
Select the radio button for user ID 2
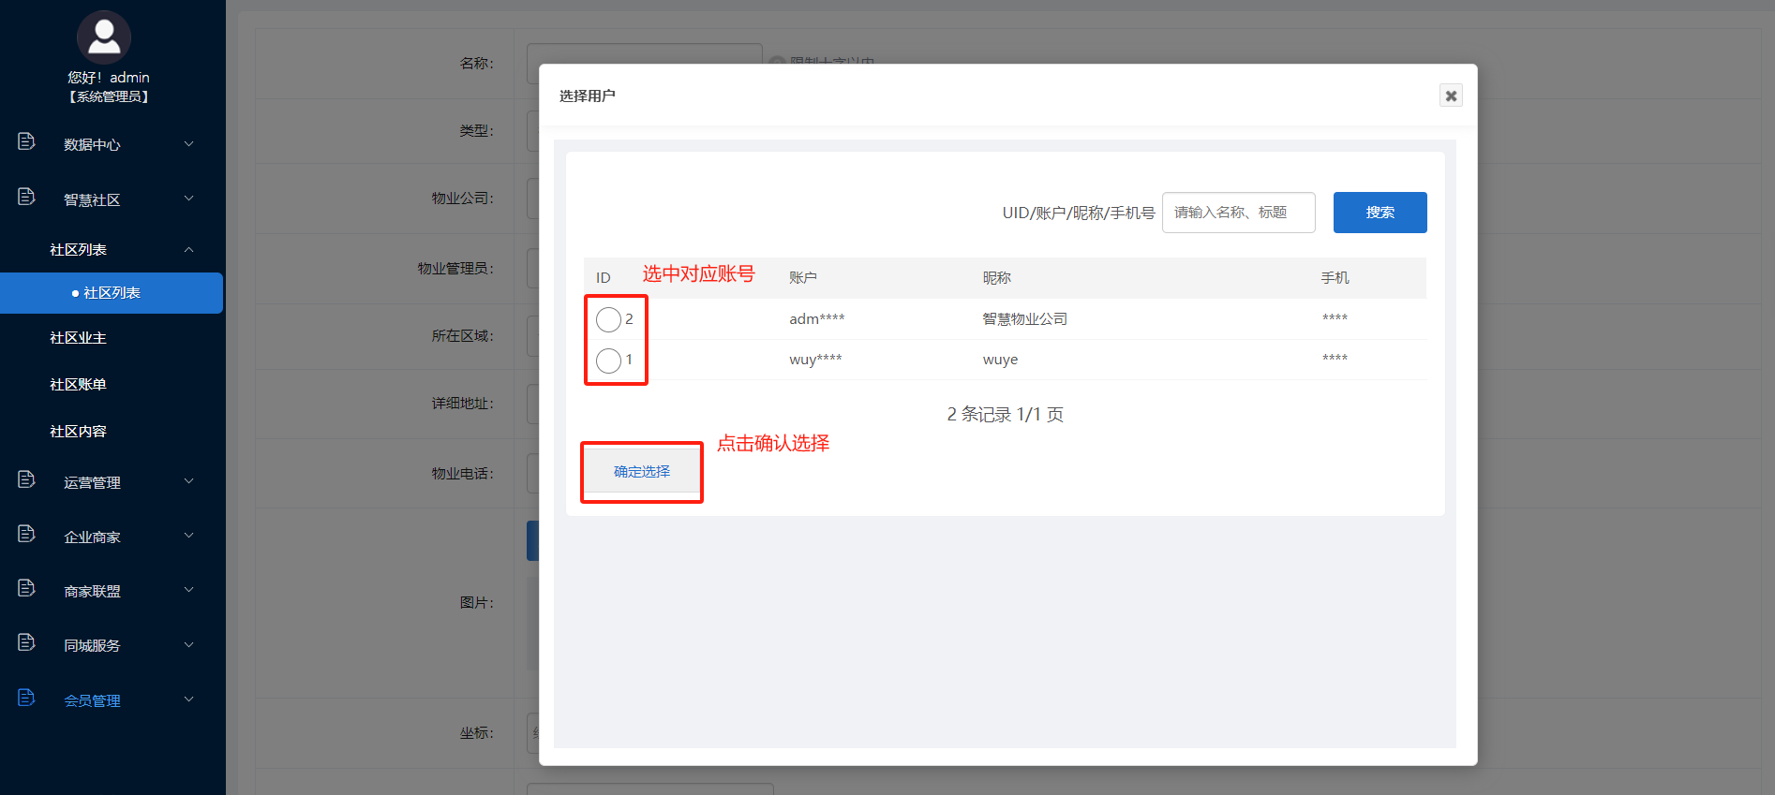tap(608, 319)
